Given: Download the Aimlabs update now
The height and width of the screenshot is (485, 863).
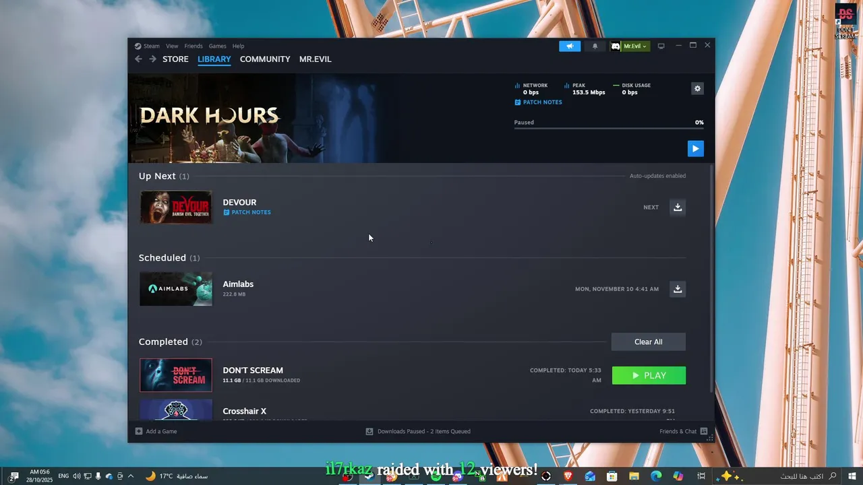Looking at the screenshot, I should [678, 289].
